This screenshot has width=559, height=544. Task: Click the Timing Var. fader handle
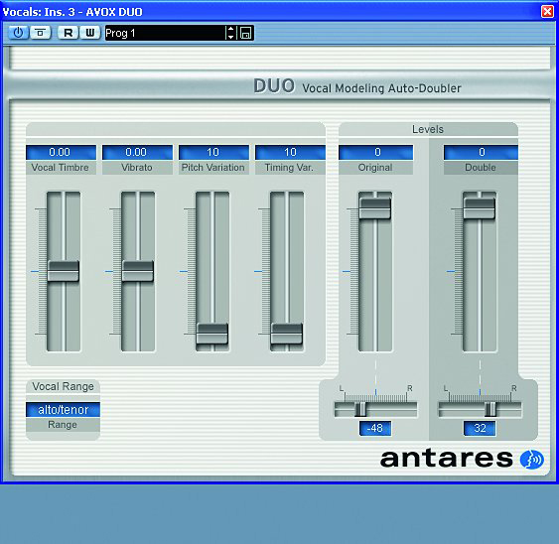tap(287, 334)
